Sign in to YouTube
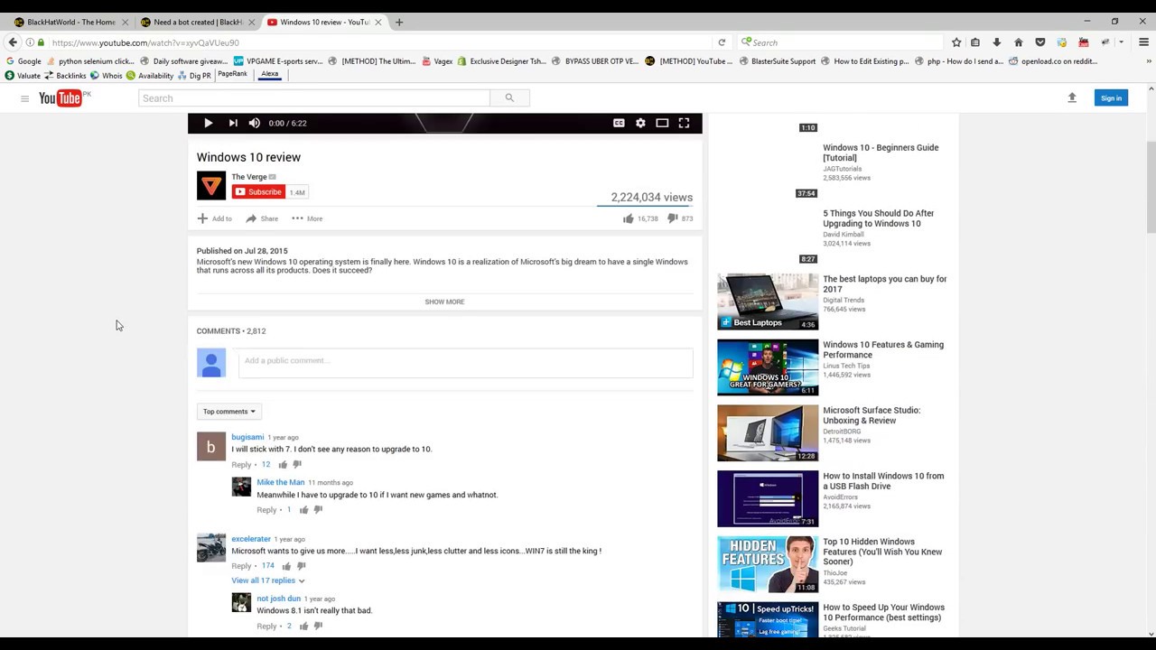1156x650 pixels. coord(1111,97)
